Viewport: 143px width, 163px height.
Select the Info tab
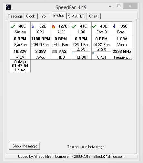coord(43,16)
